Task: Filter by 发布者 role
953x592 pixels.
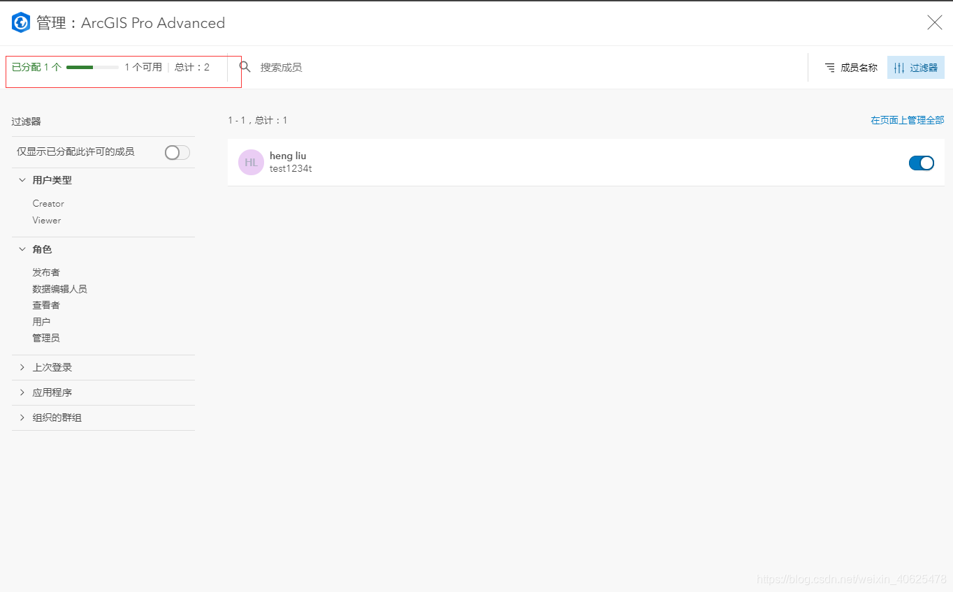Action: point(46,272)
